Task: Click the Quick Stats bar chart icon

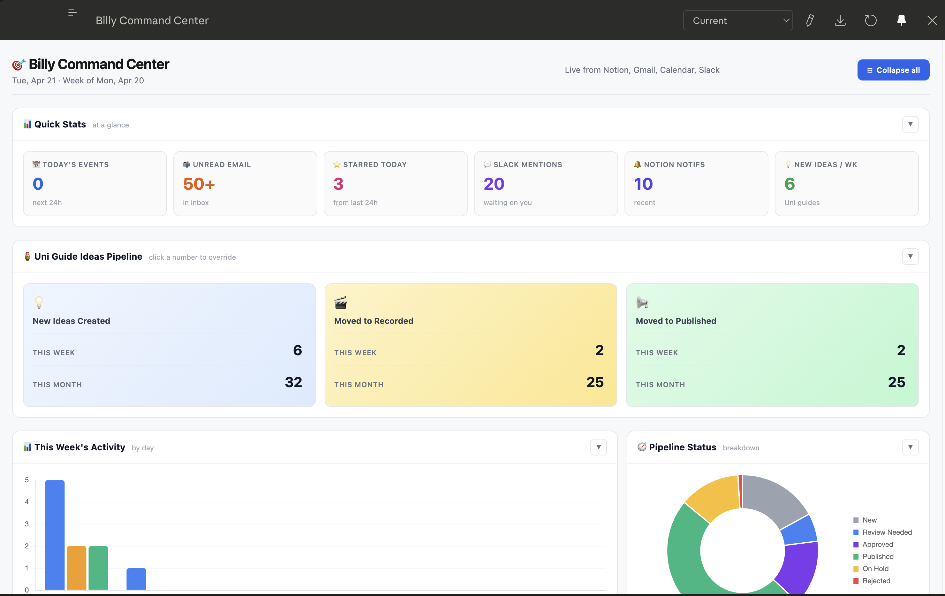Action: pyautogui.click(x=27, y=125)
